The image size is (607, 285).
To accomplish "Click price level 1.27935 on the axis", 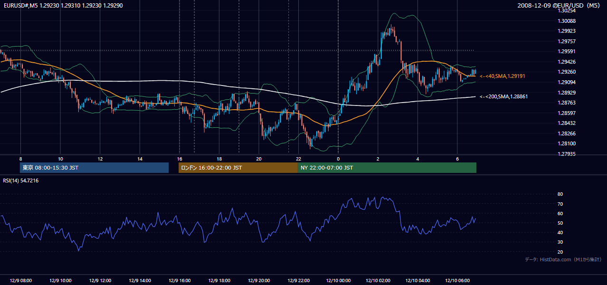I will pyautogui.click(x=567, y=154).
